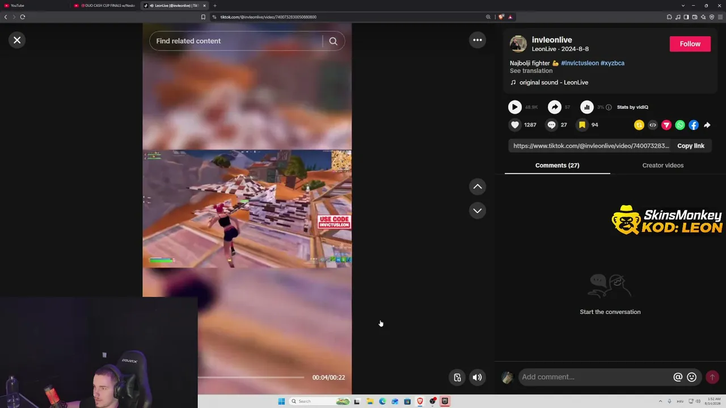This screenshot has width=726, height=408.
Task: Open the #xyzbca hashtag
Action: click(x=613, y=63)
